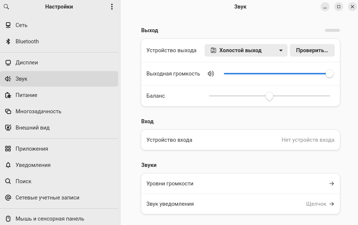
Task: Go to Многозадачность settings panel
Action: (38, 111)
